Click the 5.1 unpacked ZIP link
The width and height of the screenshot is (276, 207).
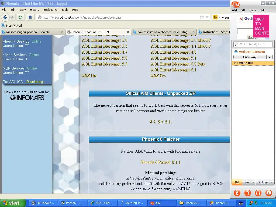168,122
